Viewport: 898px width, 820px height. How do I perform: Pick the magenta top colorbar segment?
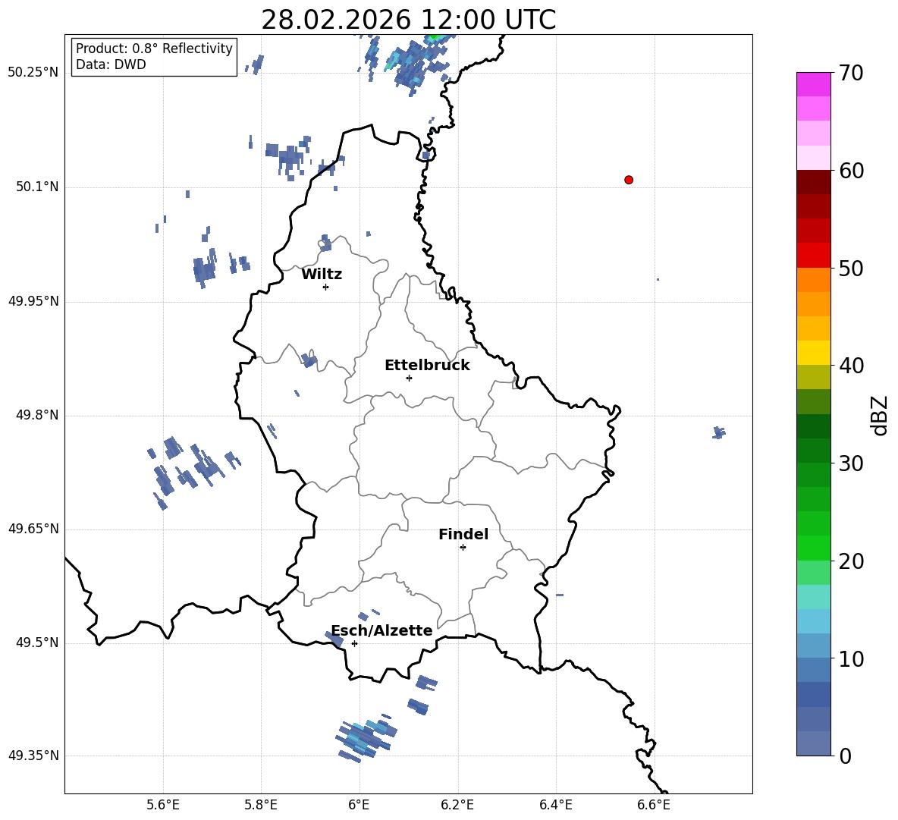[x=814, y=85]
